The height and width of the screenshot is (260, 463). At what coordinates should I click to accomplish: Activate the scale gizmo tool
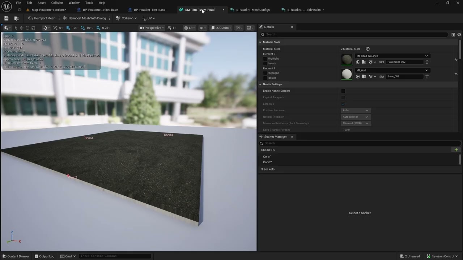(33, 28)
